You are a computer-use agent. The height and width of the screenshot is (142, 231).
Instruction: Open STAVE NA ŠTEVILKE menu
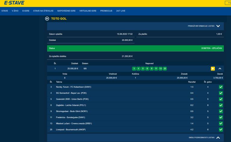click(x=43, y=11)
